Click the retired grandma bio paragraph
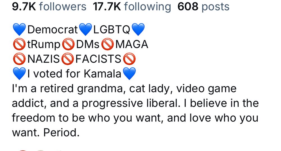281x151 pixels. pos(135,111)
